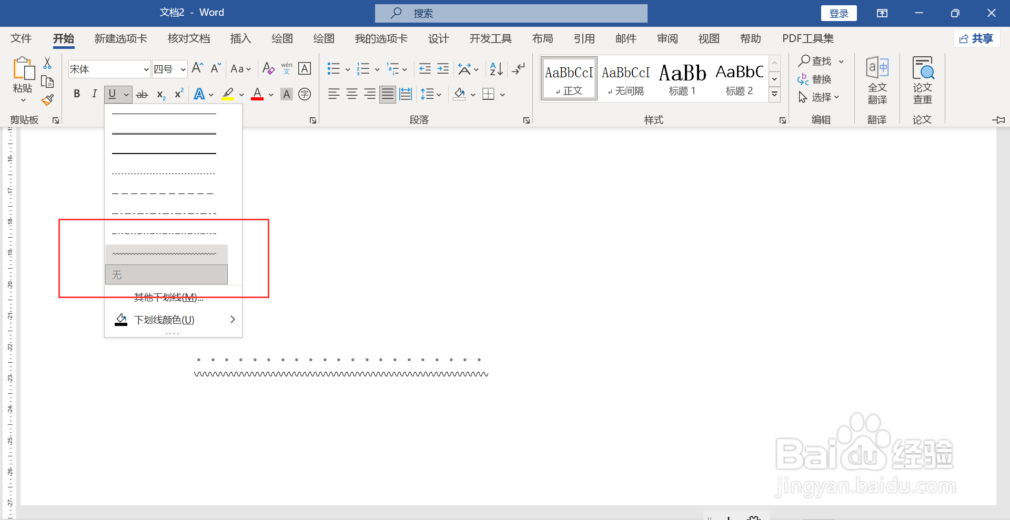
Task: Choose the wavy underline option
Action: pos(166,254)
